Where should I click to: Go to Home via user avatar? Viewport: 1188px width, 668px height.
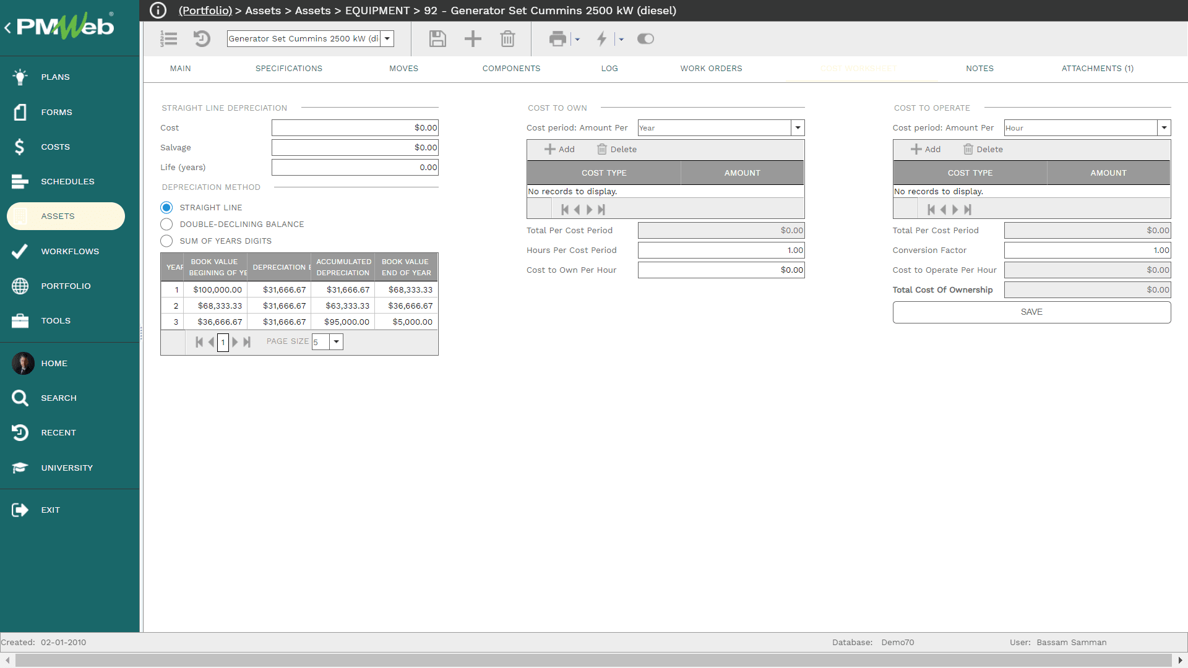click(x=23, y=363)
